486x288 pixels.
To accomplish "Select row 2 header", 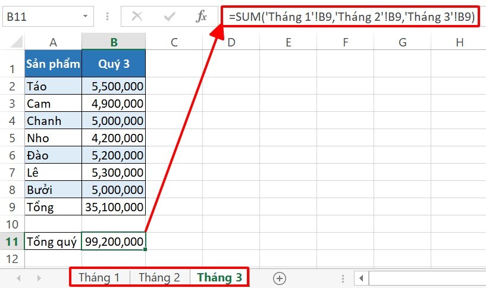I will coord(12,86).
